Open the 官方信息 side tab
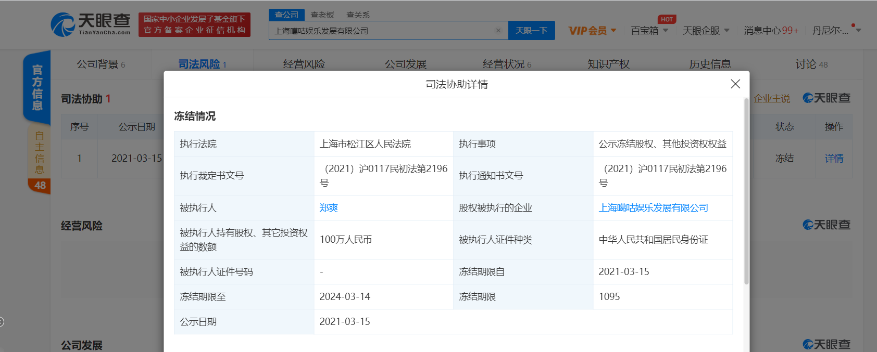The height and width of the screenshot is (352, 877). (37, 87)
